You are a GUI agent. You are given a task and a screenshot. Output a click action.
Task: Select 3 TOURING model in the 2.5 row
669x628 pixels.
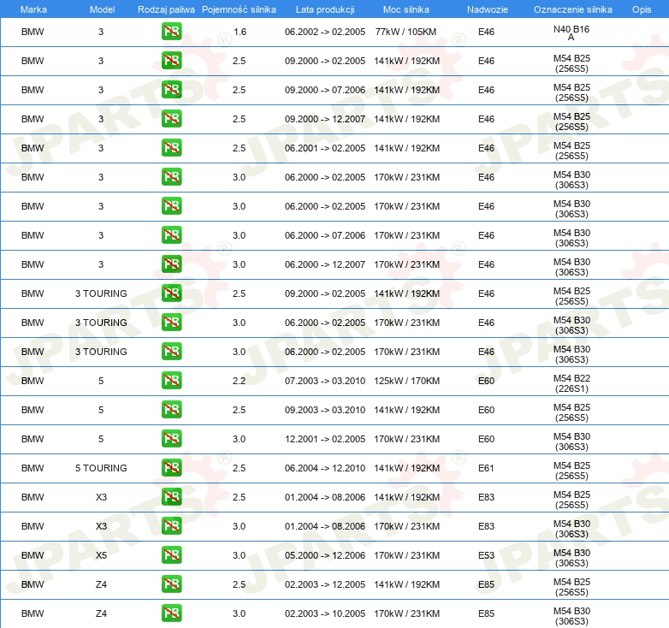click(101, 293)
